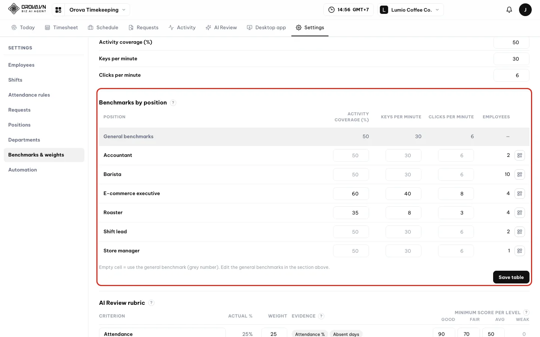
Task: Open the app switcher grid icon
Action: tap(58, 10)
